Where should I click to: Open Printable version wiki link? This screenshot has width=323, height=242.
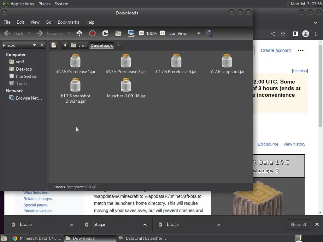37,211
